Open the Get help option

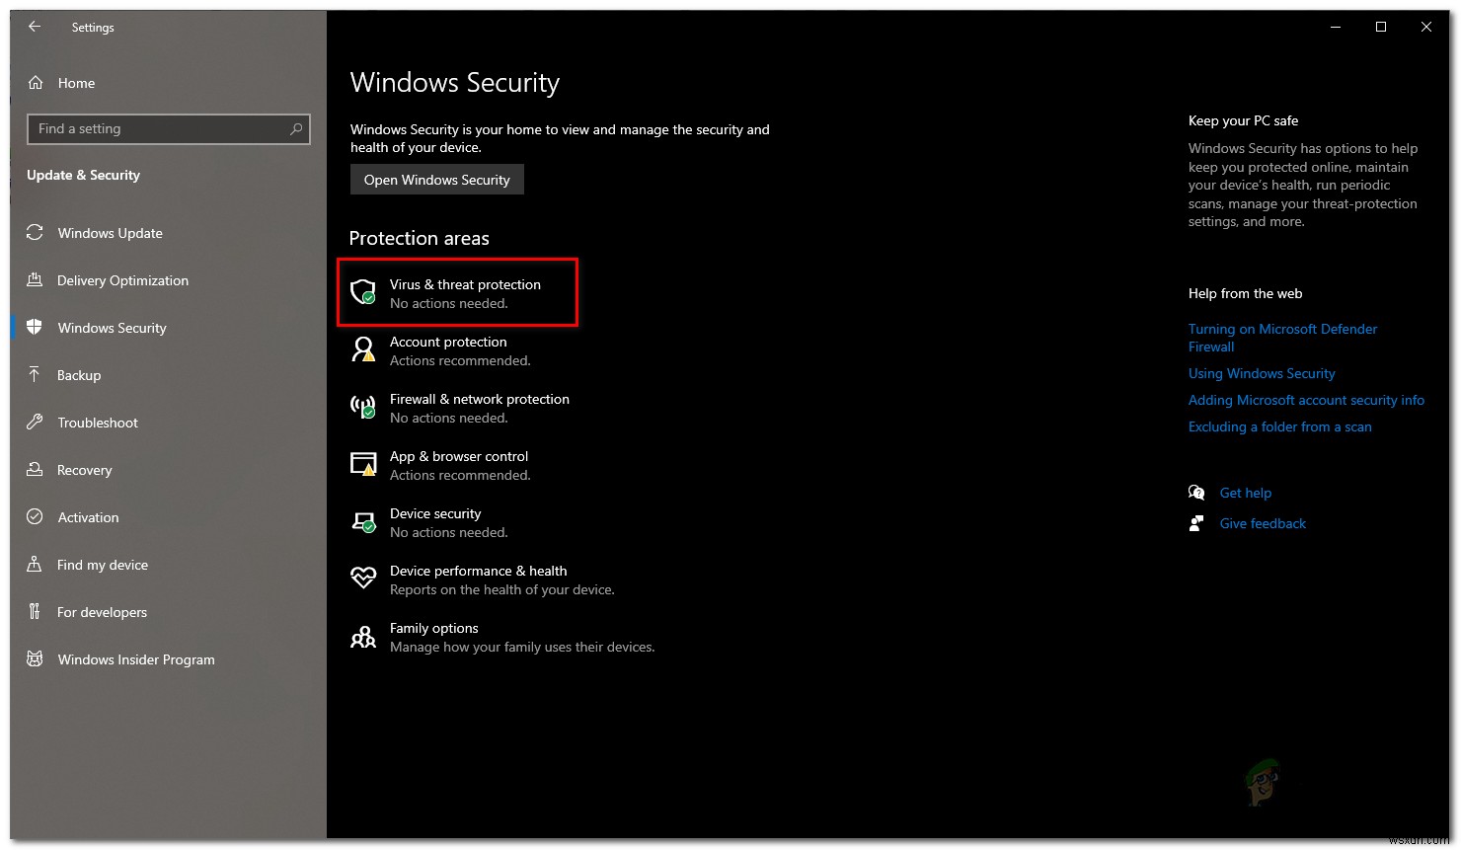click(1245, 493)
